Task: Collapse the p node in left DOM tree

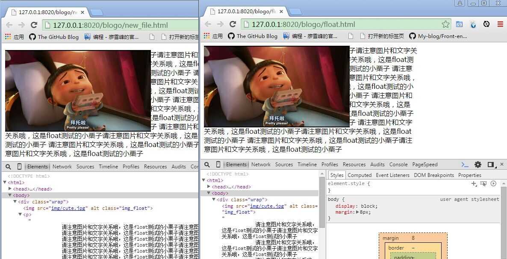Action: click(20, 215)
